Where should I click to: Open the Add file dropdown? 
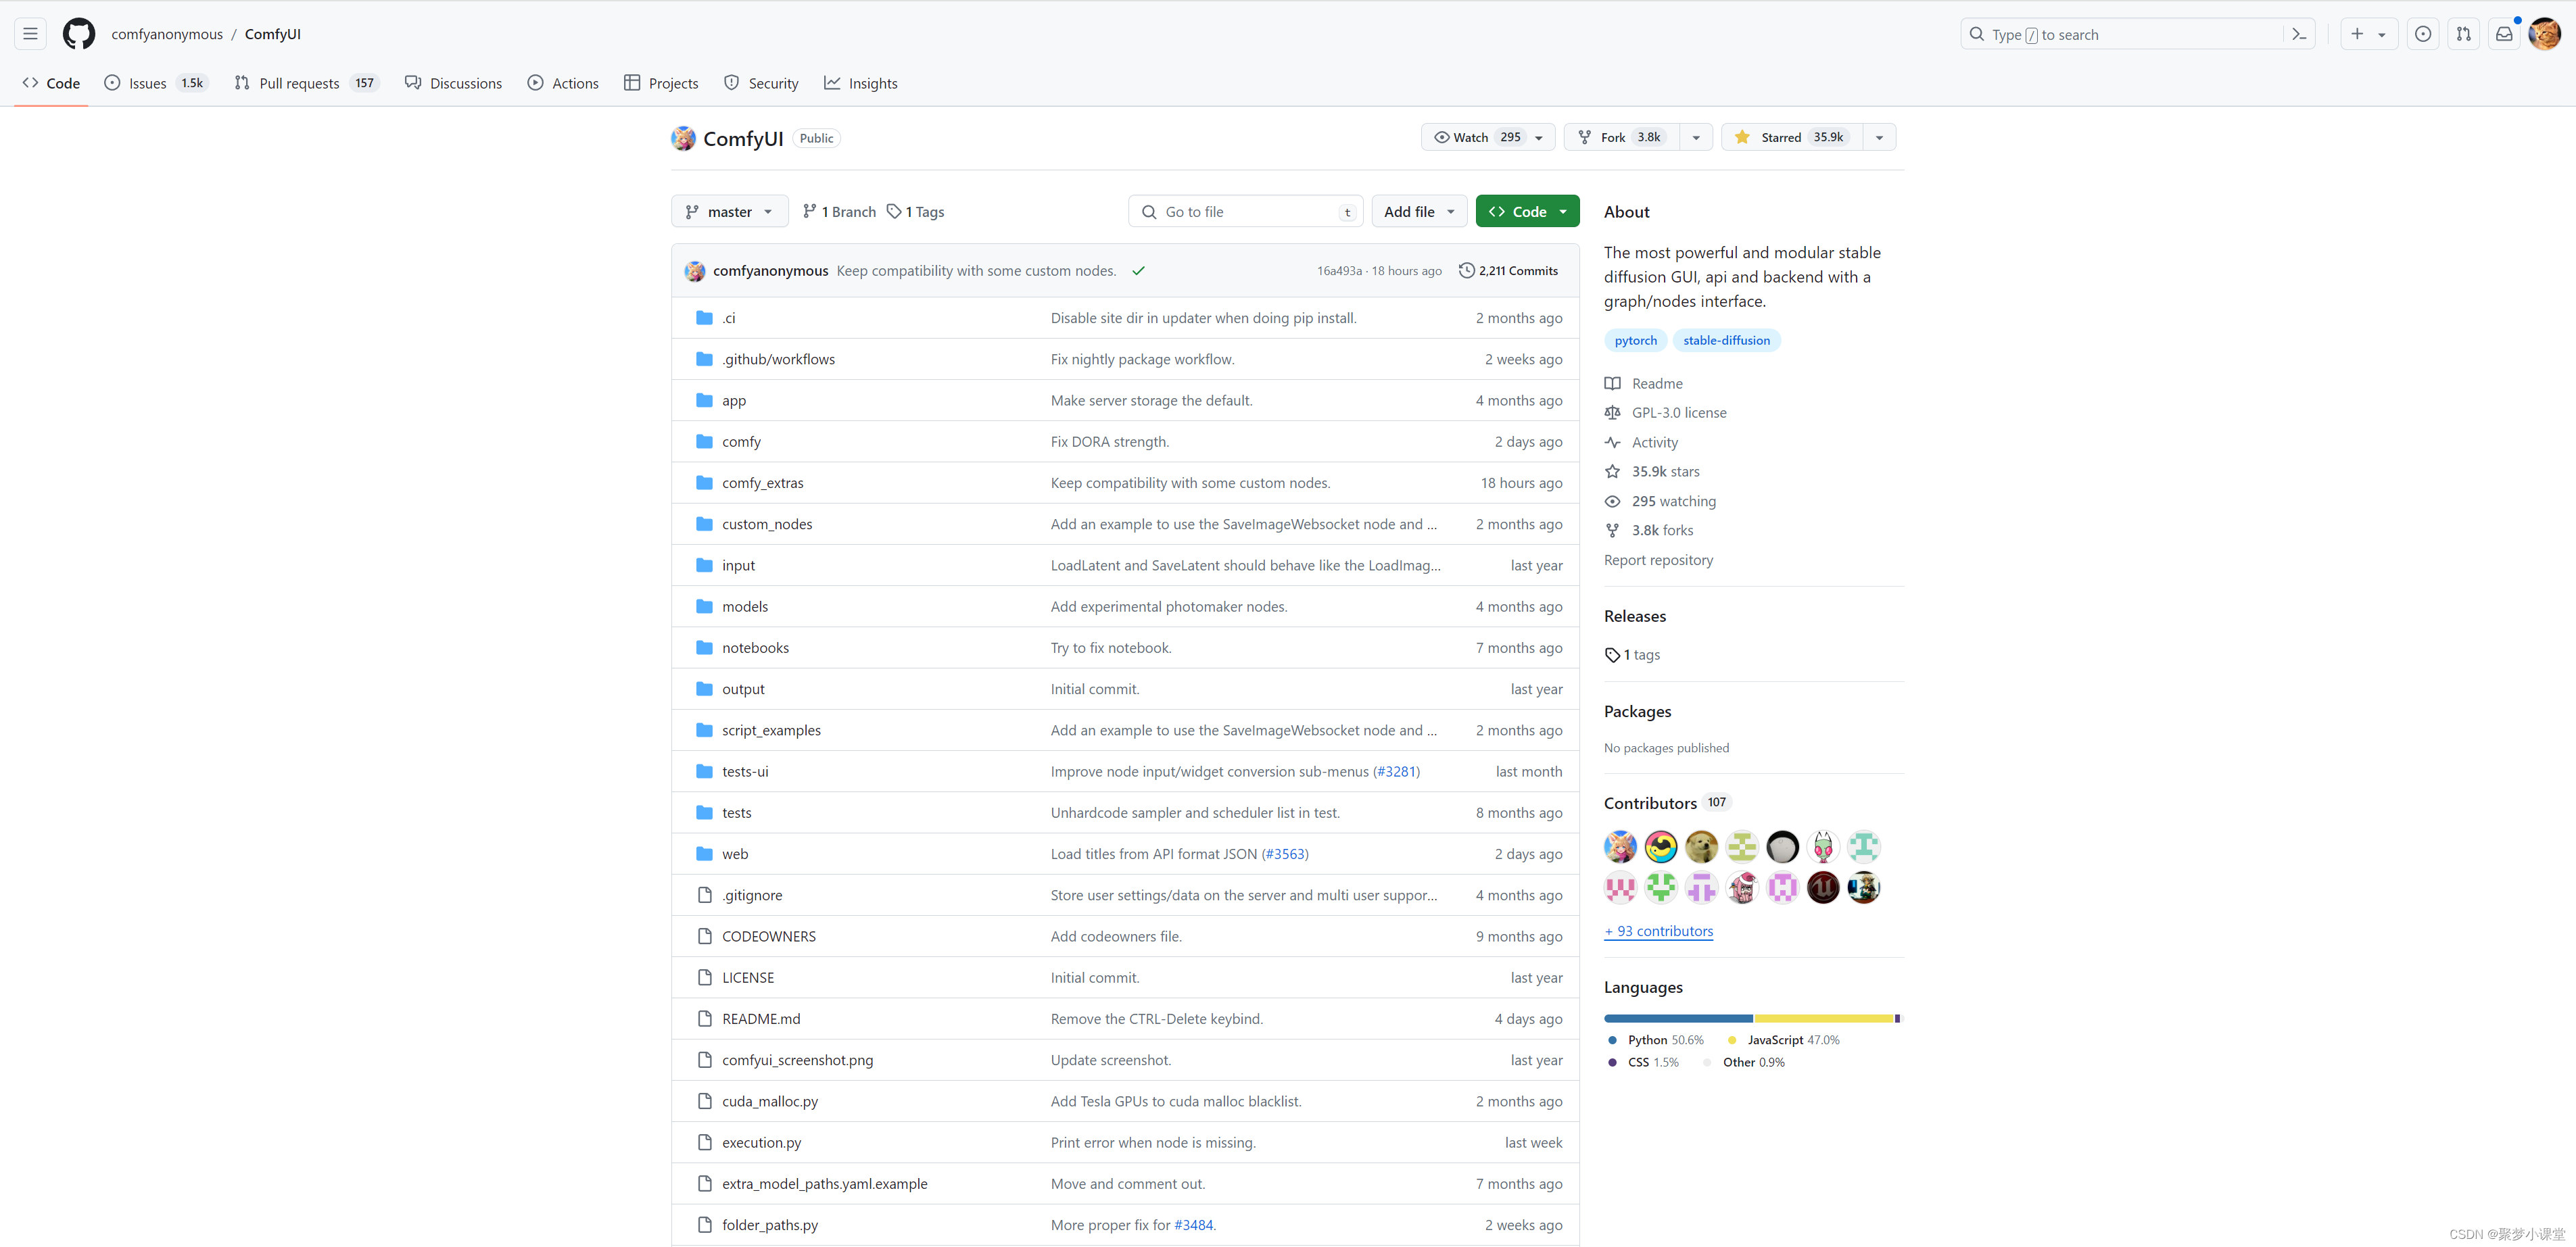click(x=1418, y=211)
